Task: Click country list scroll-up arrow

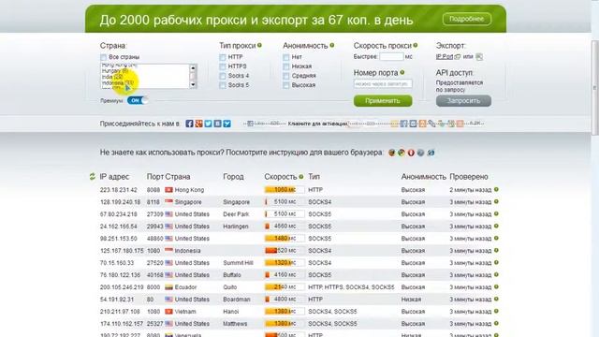Action: click(x=193, y=68)
